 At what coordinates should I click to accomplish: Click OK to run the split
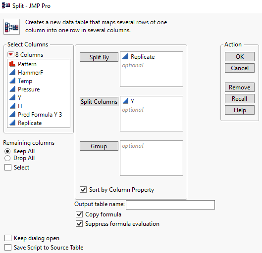[240, 57]
